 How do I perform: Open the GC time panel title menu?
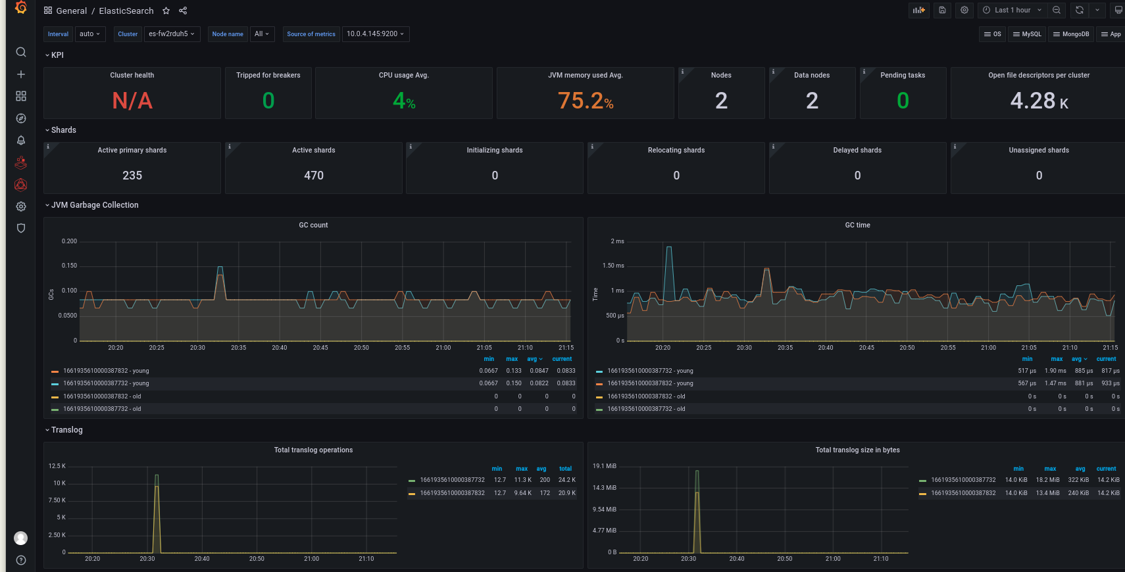tap(857, 225)
